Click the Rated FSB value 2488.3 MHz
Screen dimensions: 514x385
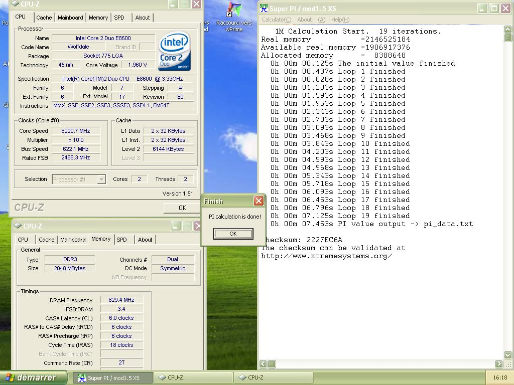coord(76,158)
